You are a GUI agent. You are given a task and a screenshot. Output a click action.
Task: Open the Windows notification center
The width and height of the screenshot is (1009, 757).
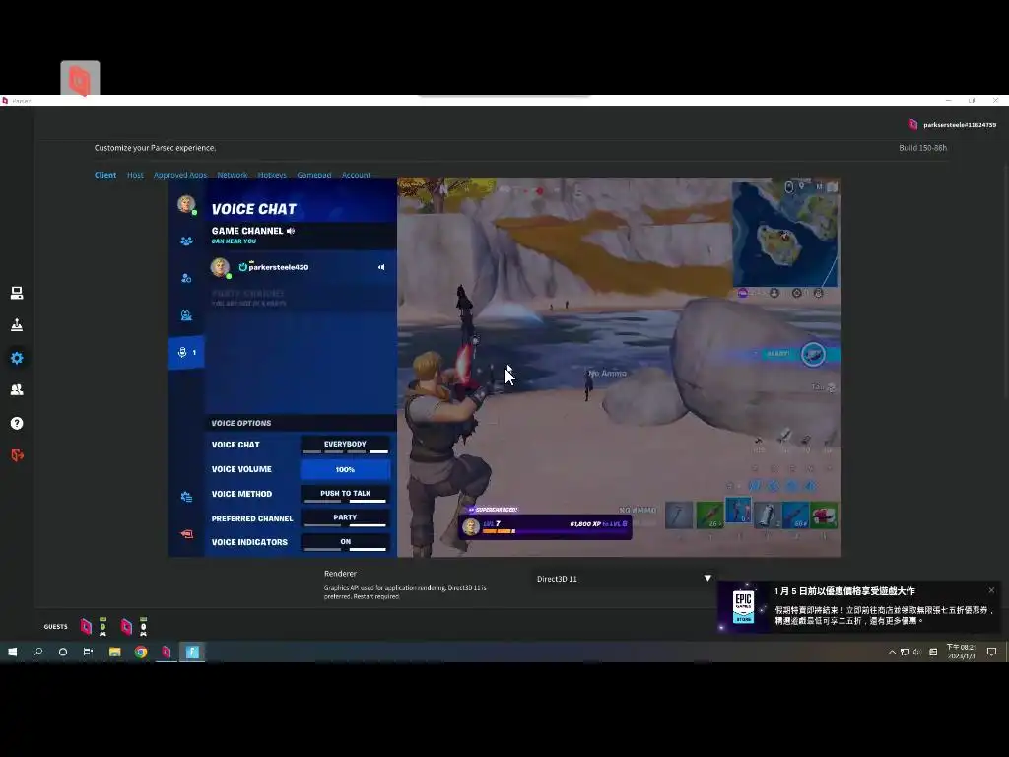tap(991, 653)
